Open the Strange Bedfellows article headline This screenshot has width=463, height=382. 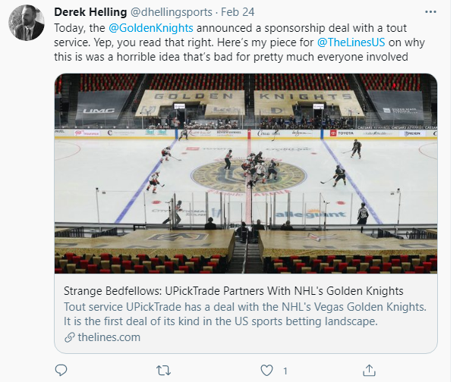point(233,291)
